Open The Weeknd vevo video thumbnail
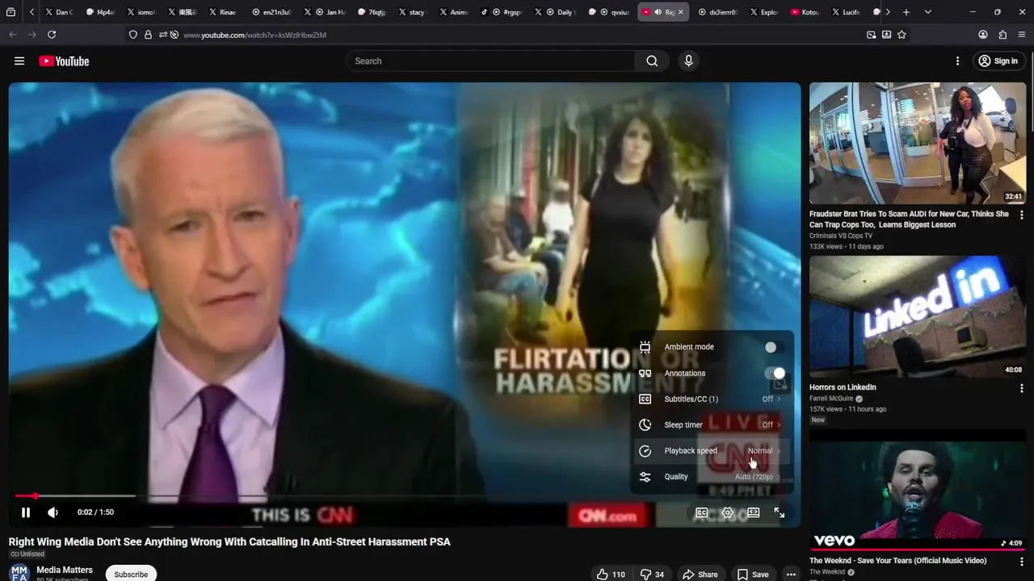This screenshot has width=1034, height=581. [918, 491]
